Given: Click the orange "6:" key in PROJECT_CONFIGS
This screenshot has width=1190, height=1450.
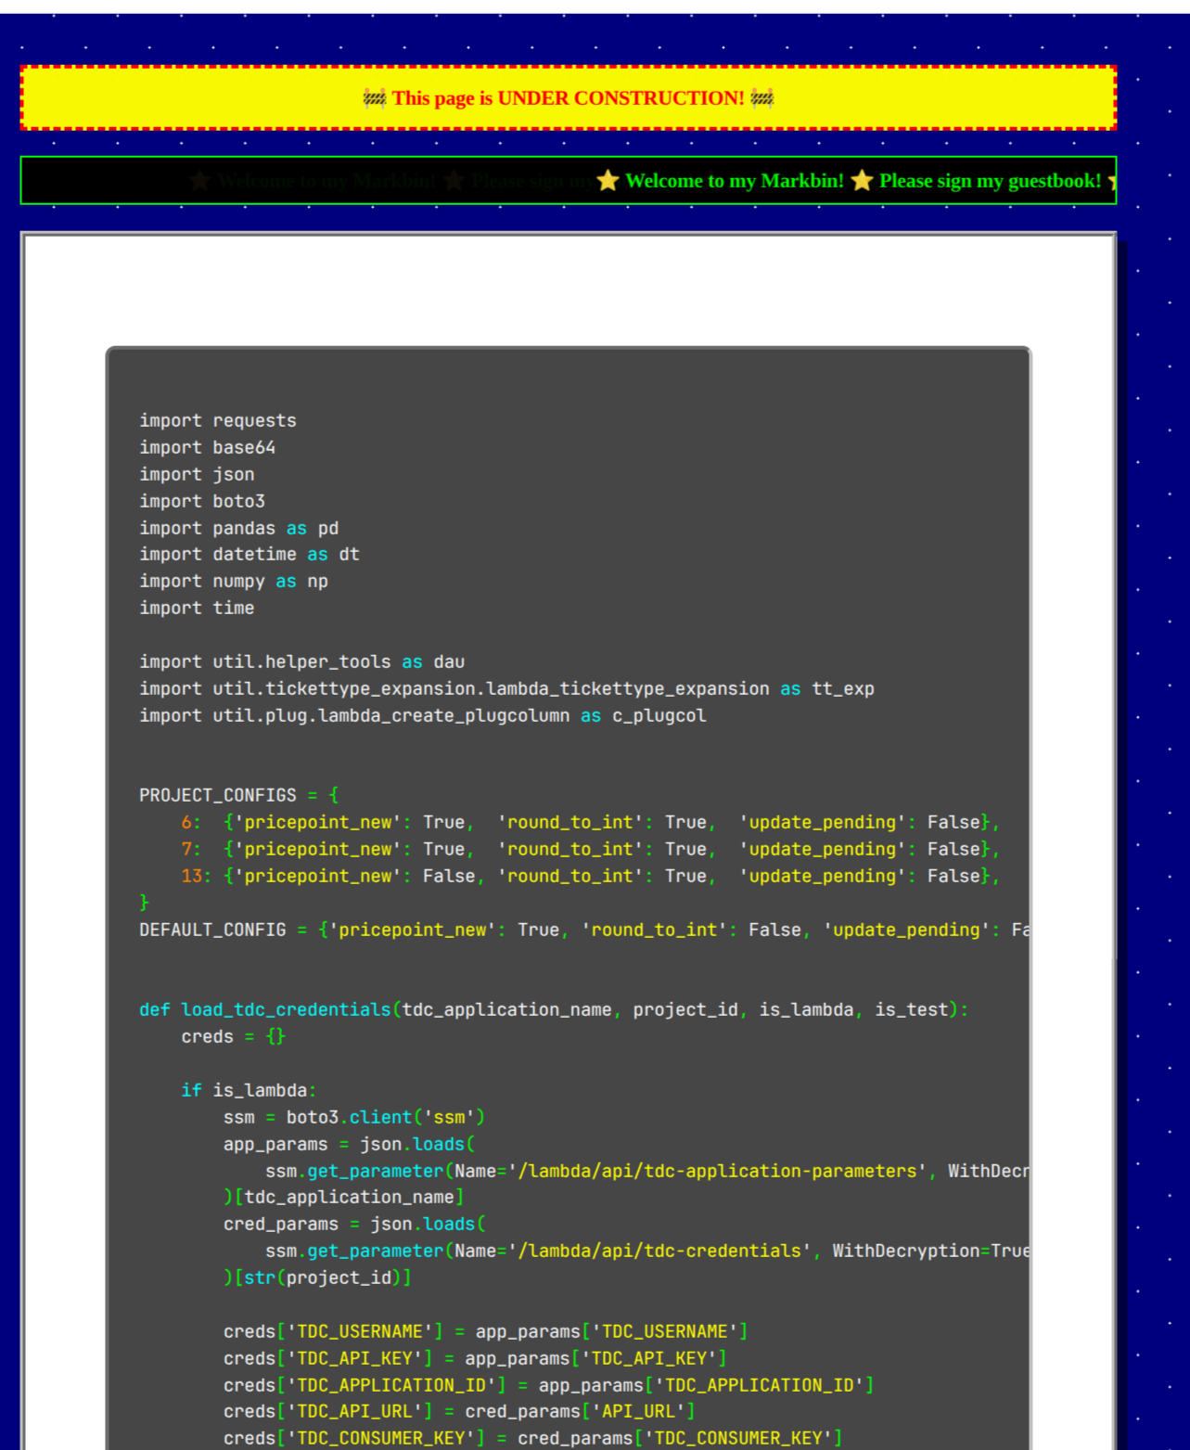Looking at the screenshot, I should [191, 822].
